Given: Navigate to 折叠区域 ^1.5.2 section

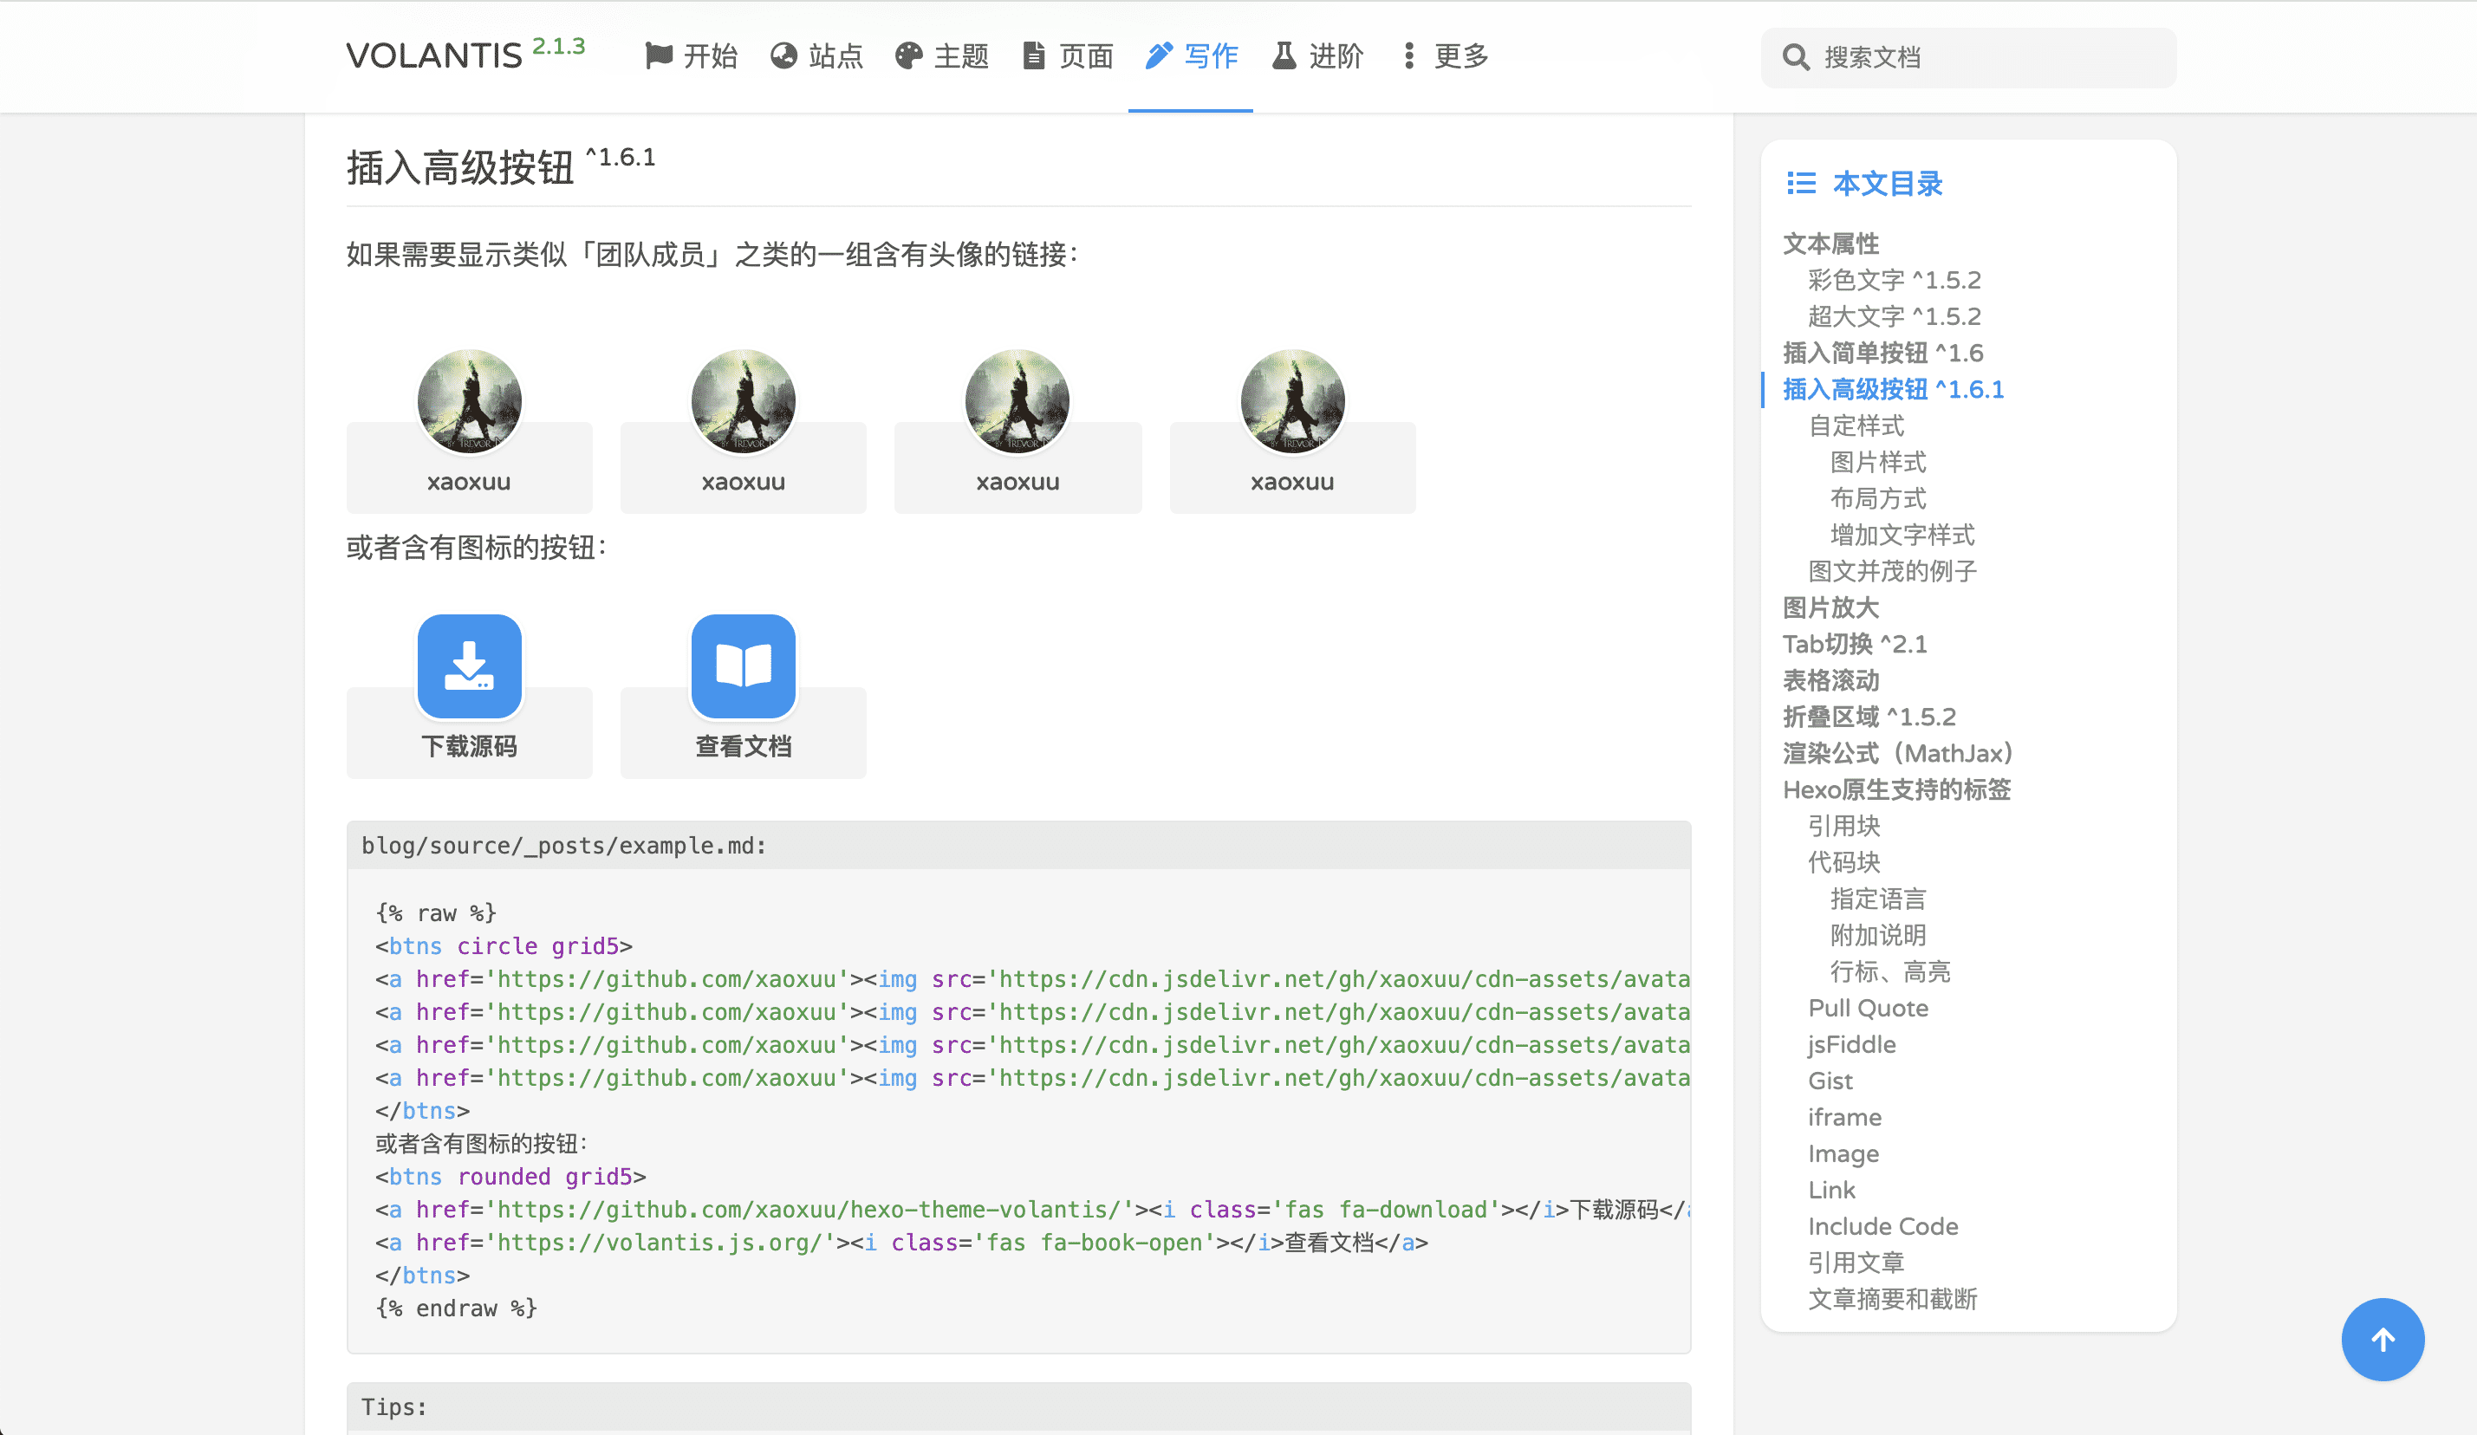Looking at the screenshot, I should 1869,717.
